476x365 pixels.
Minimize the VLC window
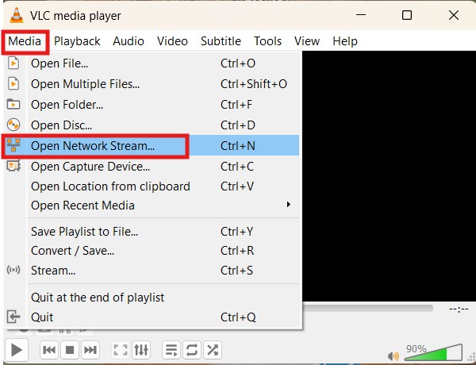click(x=361, y=15)
